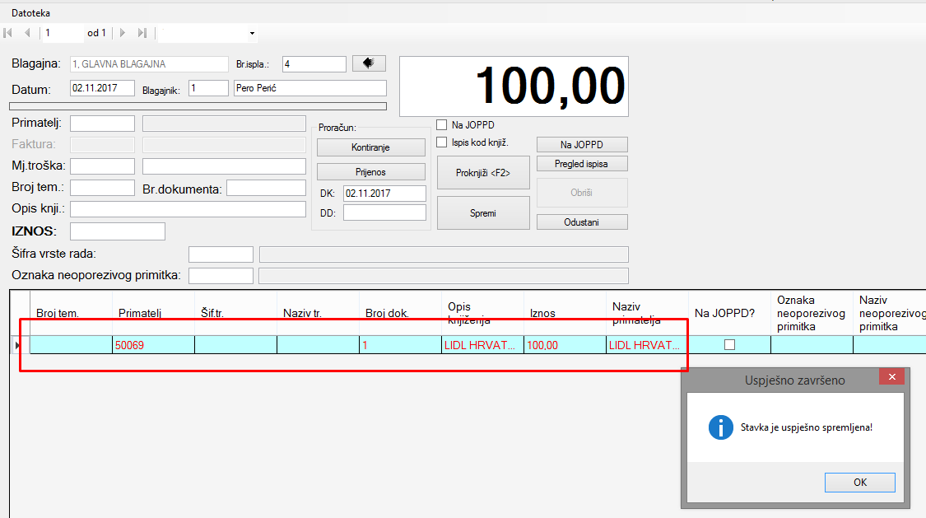Jump to the last record in navigator

point(142,33)
